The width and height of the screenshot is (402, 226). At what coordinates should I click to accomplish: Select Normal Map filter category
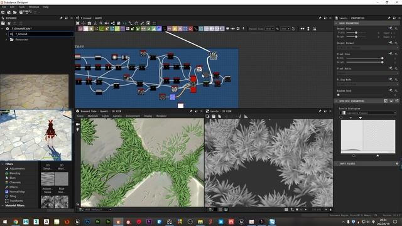[17, 191]
